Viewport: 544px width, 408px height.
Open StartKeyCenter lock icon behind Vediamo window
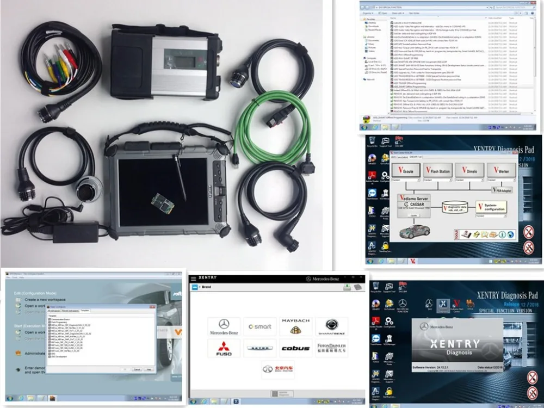click(x=385, y=247)
